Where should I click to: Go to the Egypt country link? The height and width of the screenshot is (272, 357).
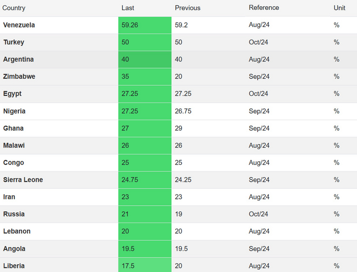(12, 94)
